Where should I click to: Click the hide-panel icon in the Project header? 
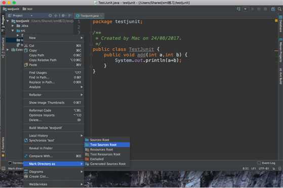[70, 16]
